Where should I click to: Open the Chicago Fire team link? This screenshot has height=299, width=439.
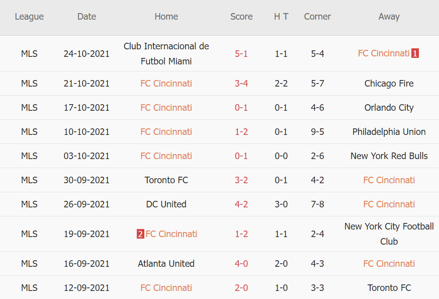click(389, 84)
